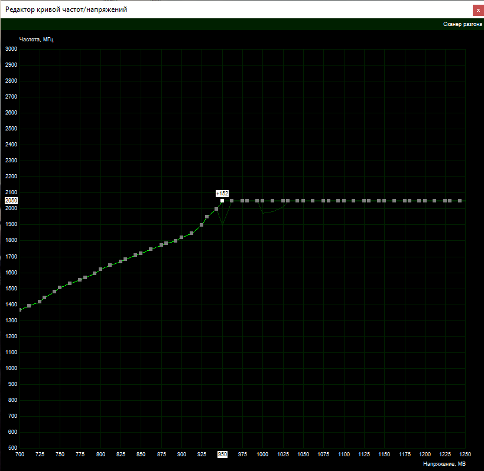Select the curve point on 1025 mV gridline
484x471 pixels.
click(283, 201)
